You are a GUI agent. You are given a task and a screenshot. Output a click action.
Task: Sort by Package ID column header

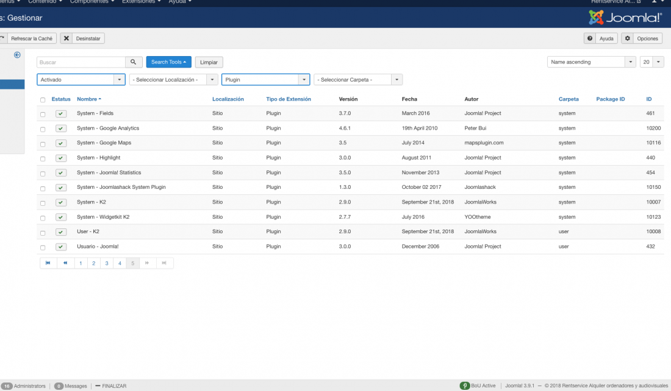611,99
